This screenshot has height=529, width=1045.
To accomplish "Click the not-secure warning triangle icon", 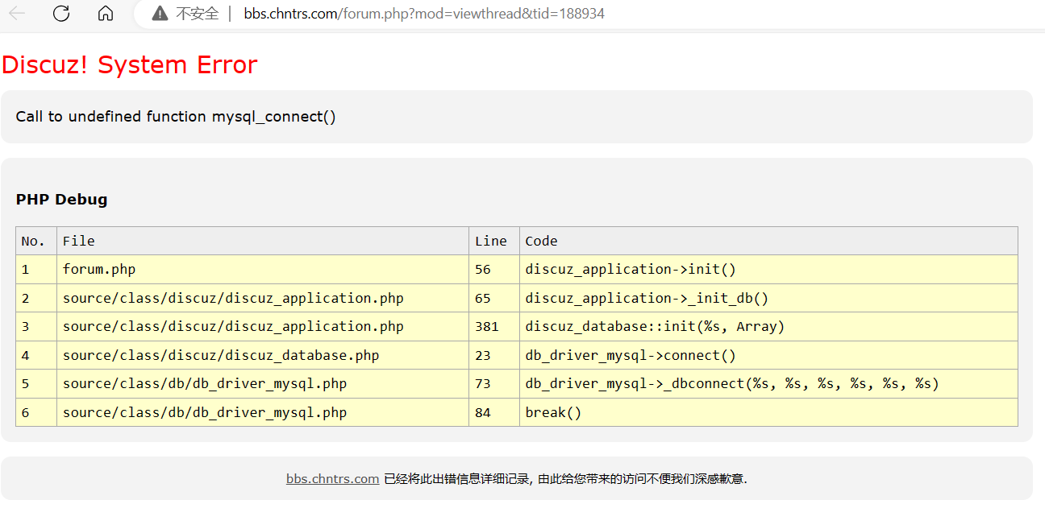I will point(160,14).
